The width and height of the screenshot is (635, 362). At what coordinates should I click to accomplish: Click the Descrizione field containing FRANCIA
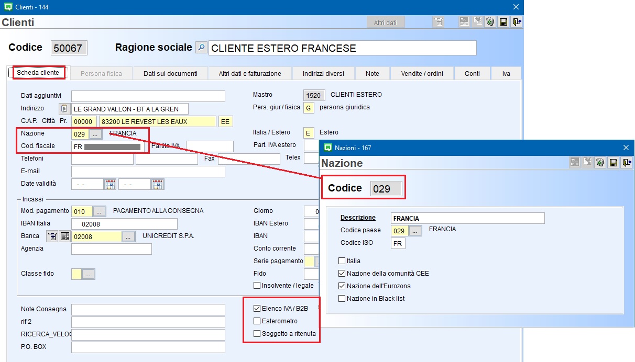click(x=468, y=218)
